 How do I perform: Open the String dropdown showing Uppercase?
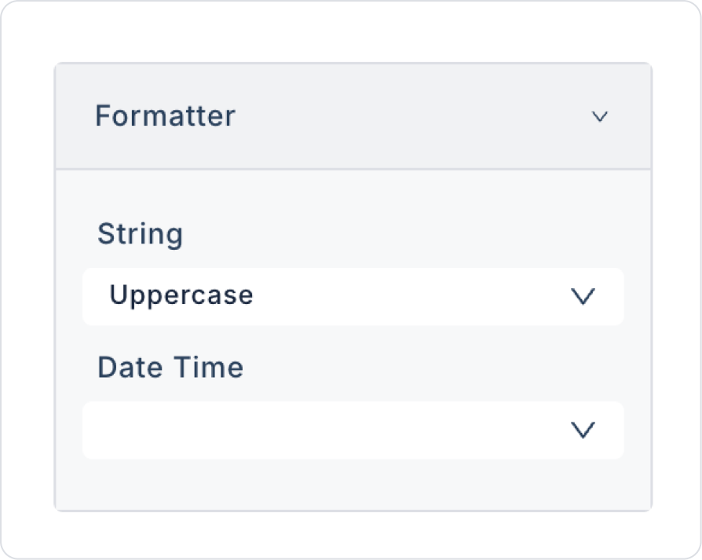click(353, 296)
